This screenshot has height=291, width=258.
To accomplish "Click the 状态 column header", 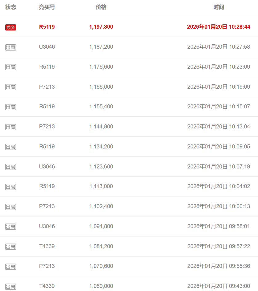I will [11, 7].
